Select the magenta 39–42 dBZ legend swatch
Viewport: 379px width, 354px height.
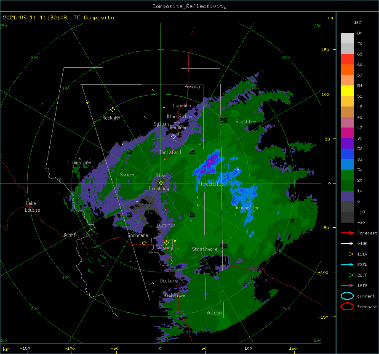(347, 133)
